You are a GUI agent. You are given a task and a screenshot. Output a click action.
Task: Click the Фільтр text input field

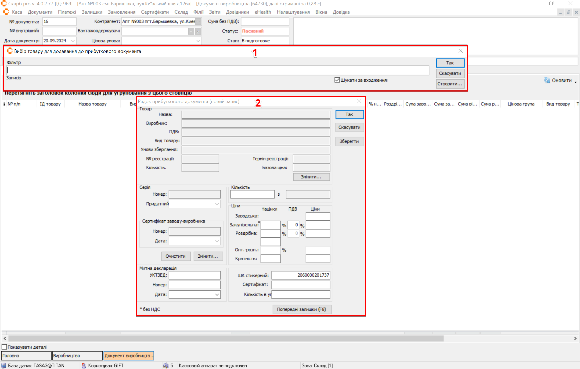(217, 70)
